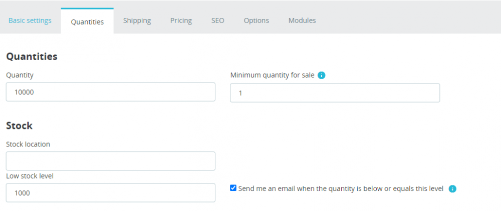This screenshot has height=211, width=501.
Task: Click the 'Minimum quantity for sale' label
Action: 272,75
